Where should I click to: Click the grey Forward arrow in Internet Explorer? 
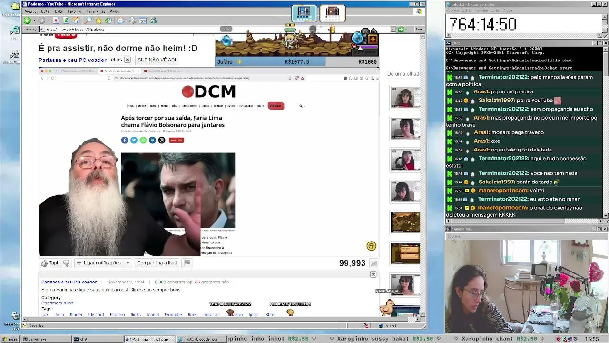coord(41,20)
